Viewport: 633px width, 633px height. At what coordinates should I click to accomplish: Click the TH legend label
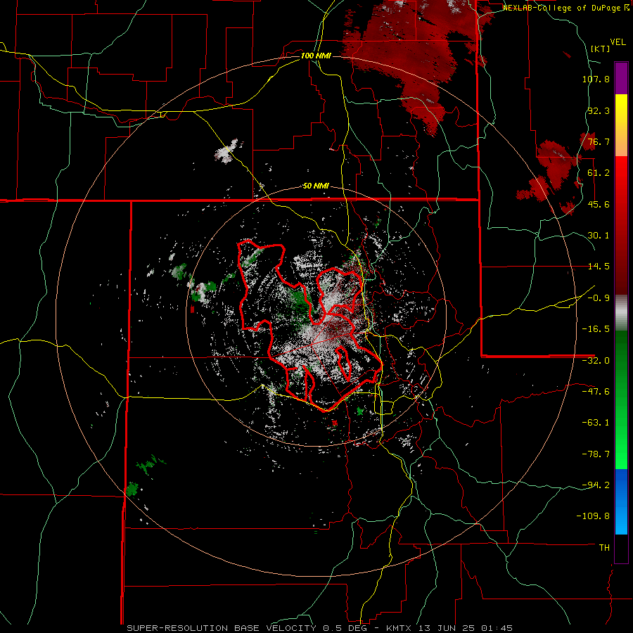pos(604,548)
